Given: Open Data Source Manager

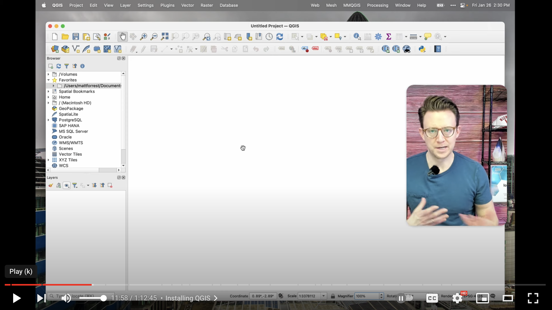Looking at the screenshot, I should [x=55, y=49].
